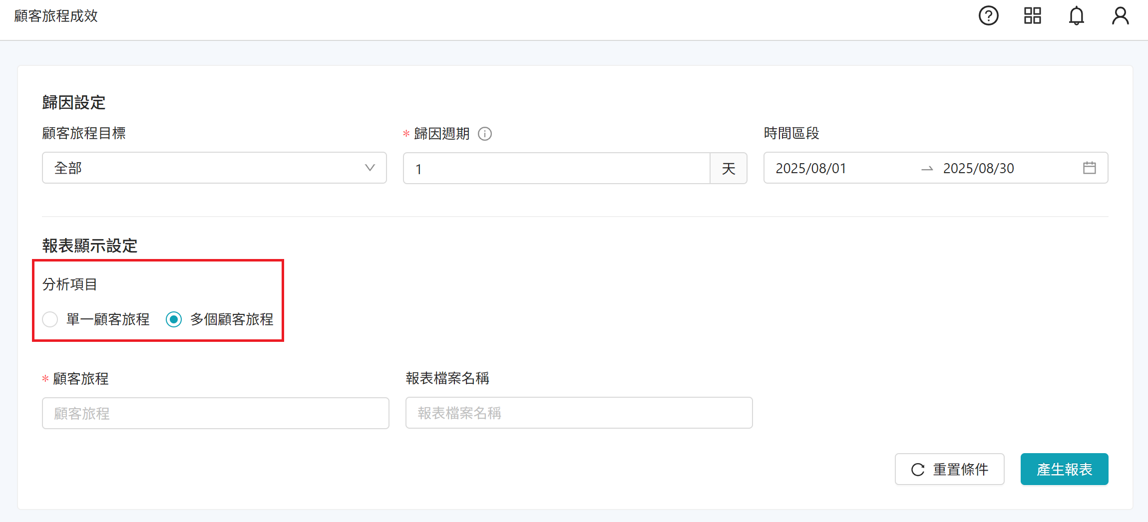Open the user profile icon
The image size is (1148, 522).
point(1120,16)
